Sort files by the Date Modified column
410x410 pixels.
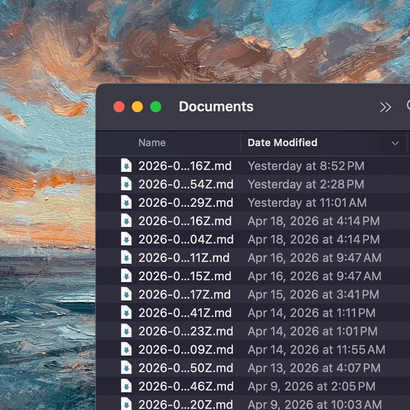(x=282, y=143)
